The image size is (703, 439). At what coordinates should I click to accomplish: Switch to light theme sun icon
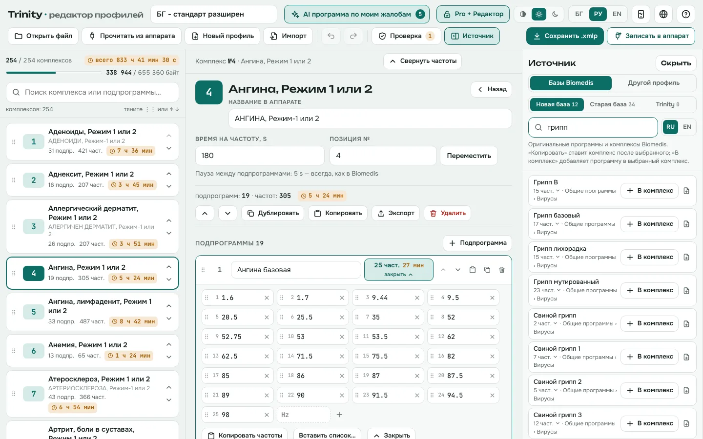point(539,14)
